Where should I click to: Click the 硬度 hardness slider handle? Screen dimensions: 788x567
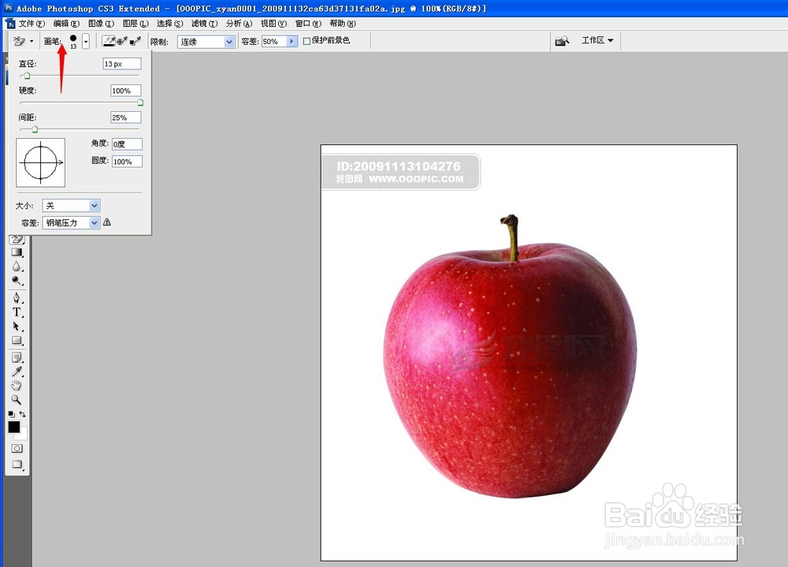click(x=140, y=103)
